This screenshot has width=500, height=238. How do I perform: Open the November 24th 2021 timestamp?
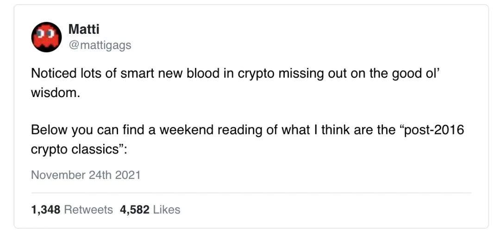[86, 175]
